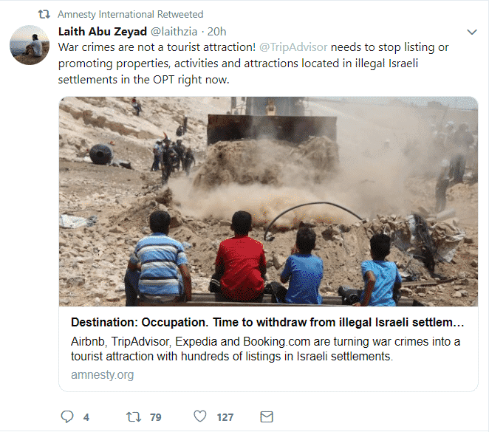This screenshot has width=489, height=432.
Task: Open the 20h timestamp link
Action: (216, 32)
